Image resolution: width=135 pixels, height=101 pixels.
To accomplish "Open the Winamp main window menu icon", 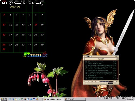I will pyautogui.click(x=84, y=57).
